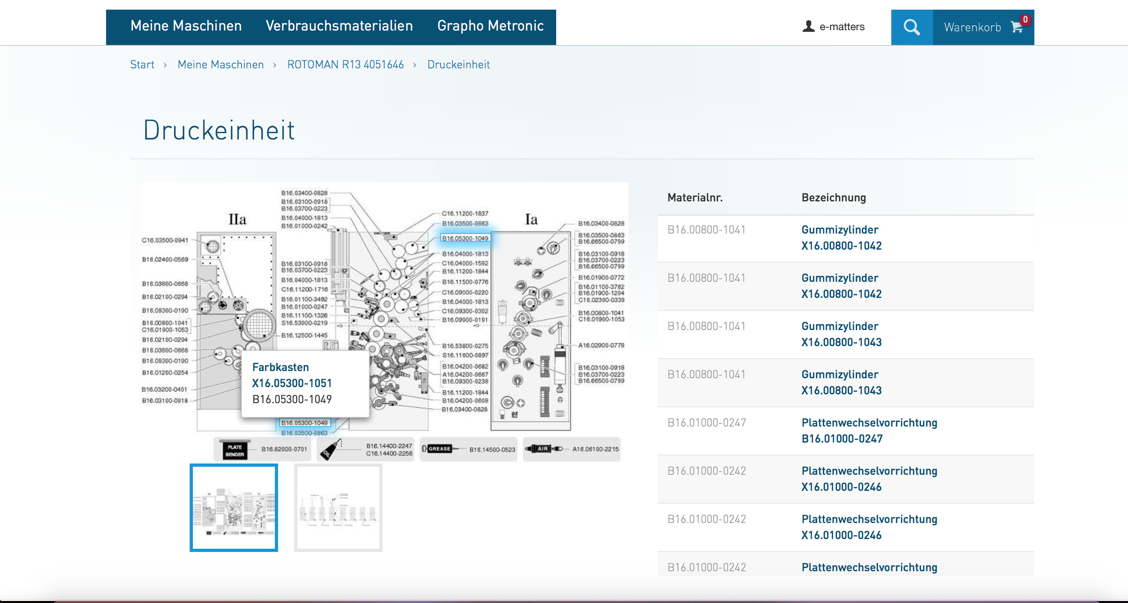
Task: Click Meine Maschinen breadcrumb link
Action: pyautogui.click(x=220, y=65)
